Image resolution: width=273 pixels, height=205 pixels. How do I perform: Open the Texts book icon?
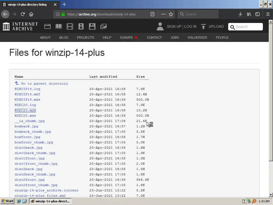point(58,26)
